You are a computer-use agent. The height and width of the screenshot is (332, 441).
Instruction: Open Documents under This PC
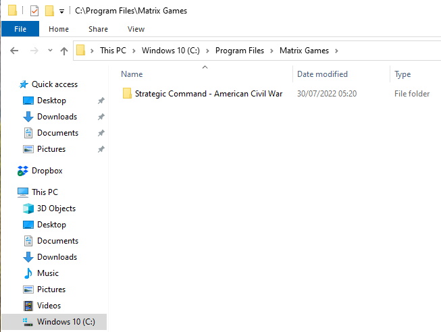(57, 241)
